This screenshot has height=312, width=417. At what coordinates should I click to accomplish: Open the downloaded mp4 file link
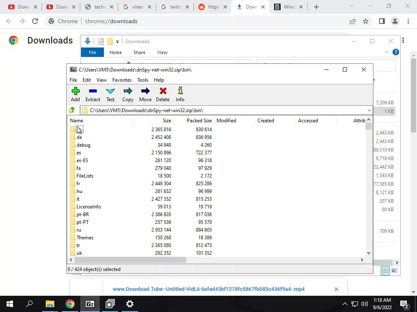208,289
